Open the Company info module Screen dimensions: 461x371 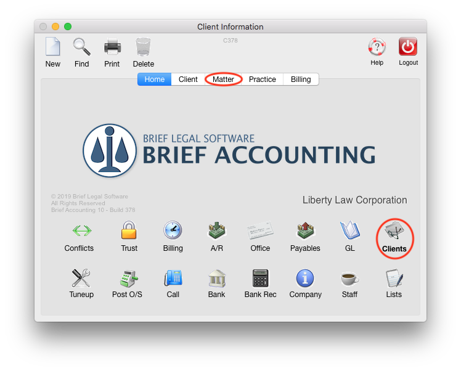(305, 278)
